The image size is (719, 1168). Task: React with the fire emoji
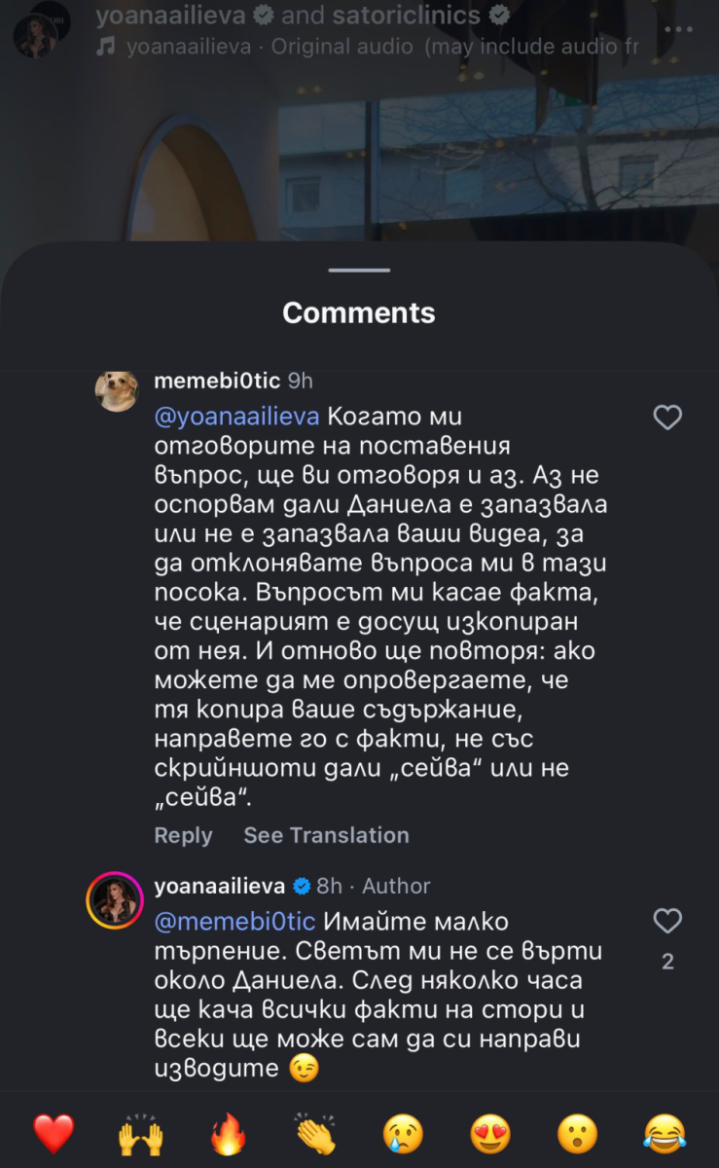click(227, 1132)
